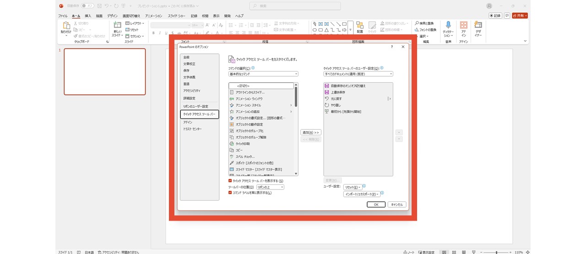The height and width of the screenshot is (254, 586).
Task: Choose アニメーション スタイル command entry
Action: [x=261, y=105]
